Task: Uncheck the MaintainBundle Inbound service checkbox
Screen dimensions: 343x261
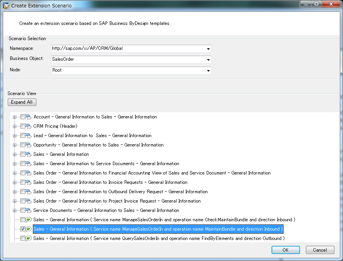Action: (23, 229)
